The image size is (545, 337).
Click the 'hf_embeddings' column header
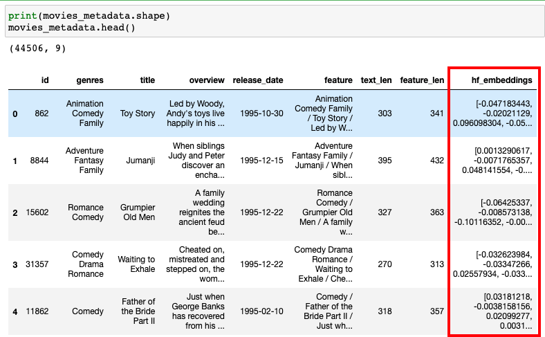(501, 80)
